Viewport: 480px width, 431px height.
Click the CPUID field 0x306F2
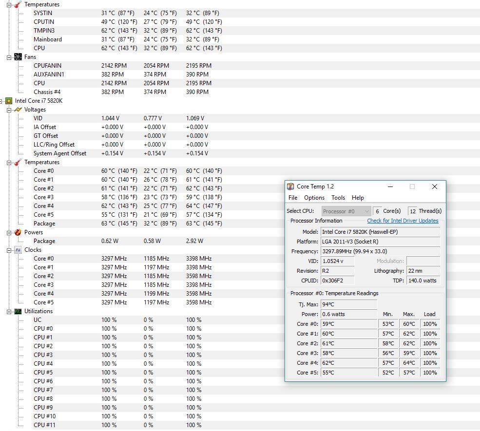(x=337, y=281)
